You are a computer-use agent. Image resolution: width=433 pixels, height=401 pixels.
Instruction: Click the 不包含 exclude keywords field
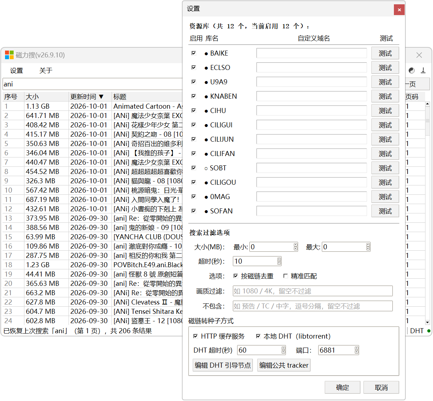[313, 306]
